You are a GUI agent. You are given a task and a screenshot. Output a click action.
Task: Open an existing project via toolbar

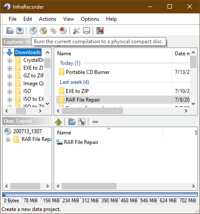pos(10,31)
